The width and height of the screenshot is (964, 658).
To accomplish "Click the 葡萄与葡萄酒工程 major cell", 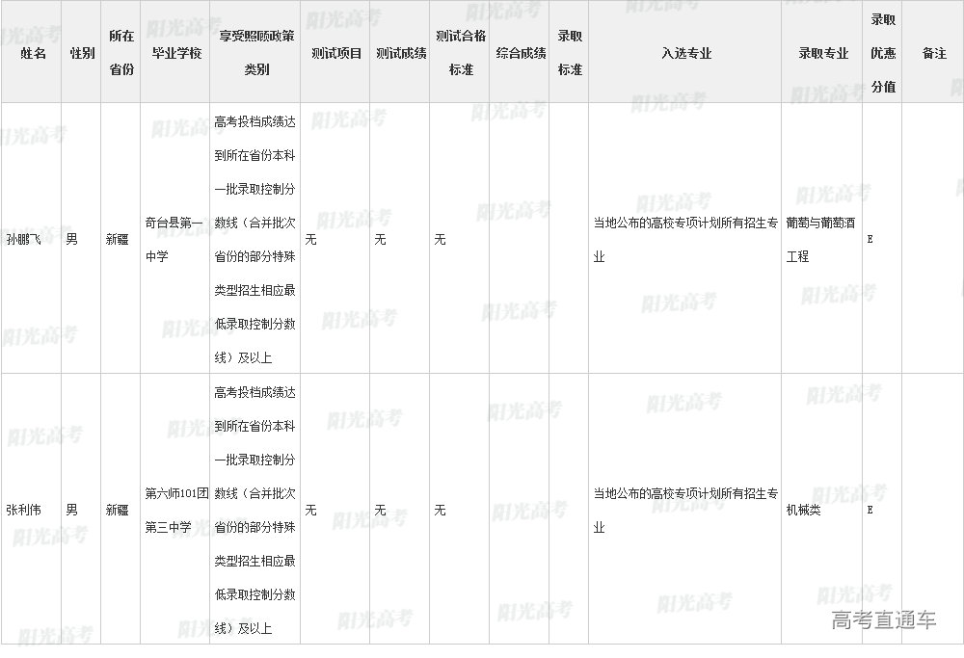I will (x=821, y=239).
